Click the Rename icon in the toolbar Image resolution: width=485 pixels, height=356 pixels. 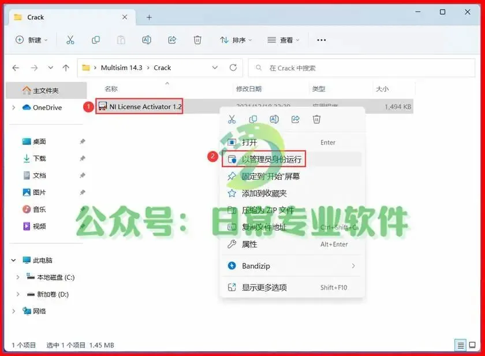pyautogui.click(x=147, y=40)
